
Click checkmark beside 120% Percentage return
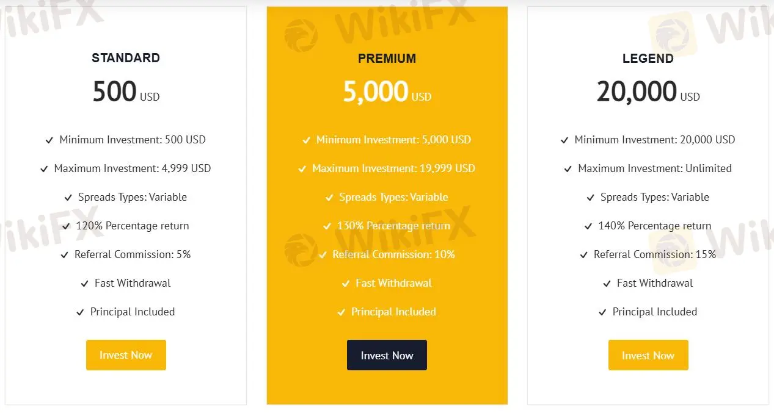click(66, 226)
